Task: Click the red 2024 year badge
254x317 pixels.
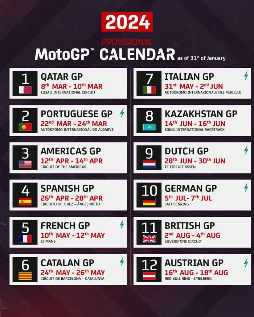Action: (x=127, y=22)
